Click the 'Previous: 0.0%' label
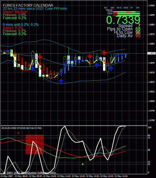The height and width of the screenshot is (178, 156). click(x=15, y=15)
